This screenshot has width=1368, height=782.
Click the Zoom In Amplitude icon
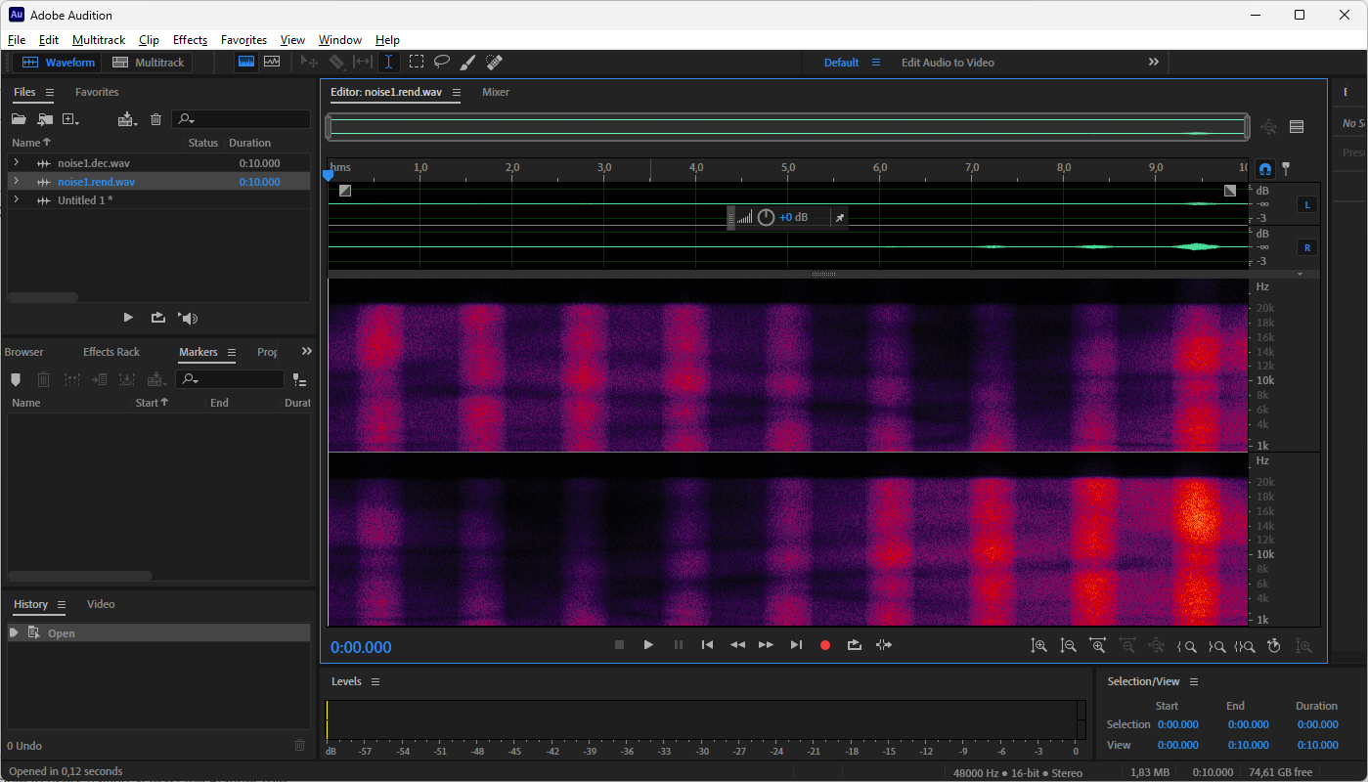(x=1039, y=646)
